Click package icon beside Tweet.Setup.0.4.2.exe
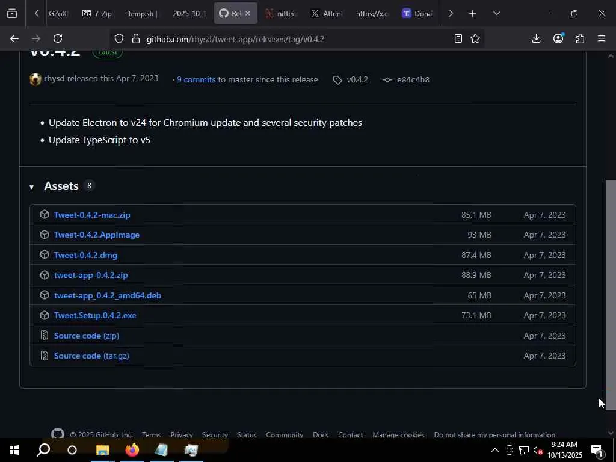 tap(45, 315)
